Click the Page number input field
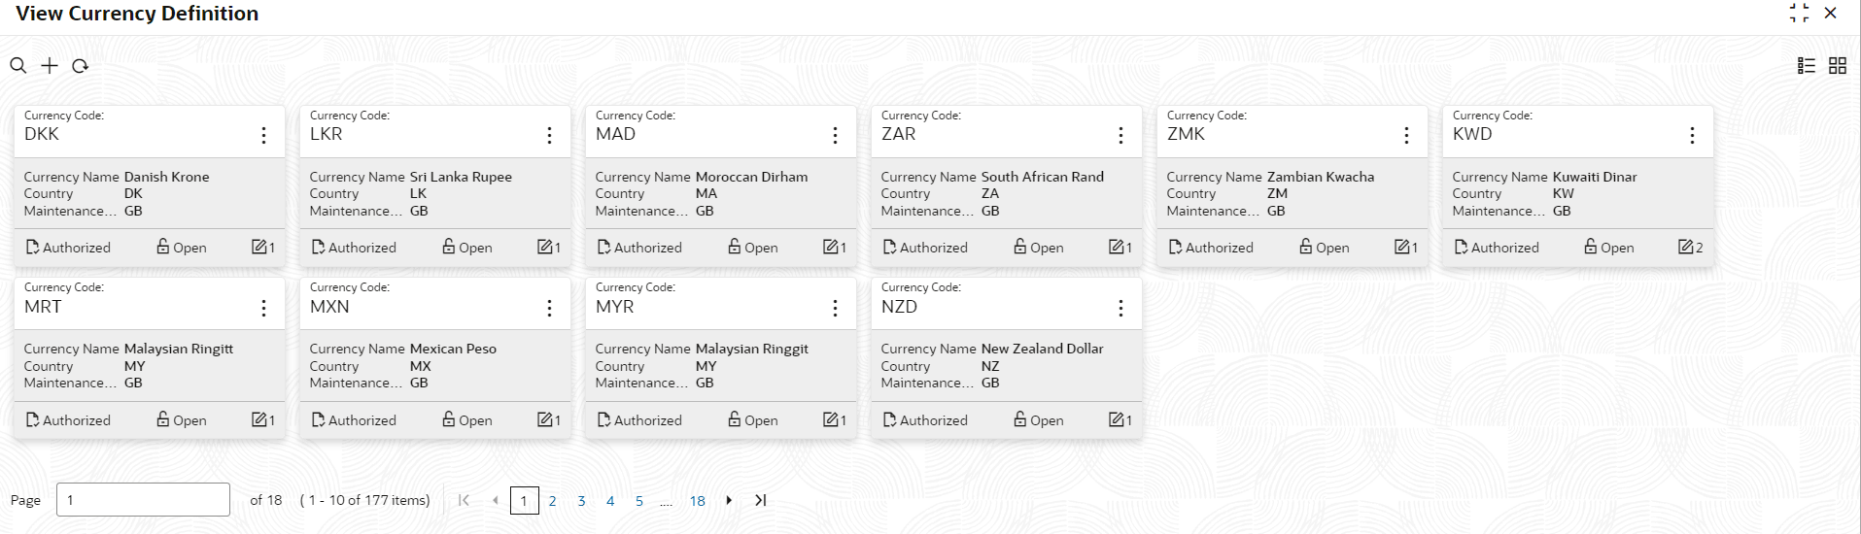Viewport: 1861px width, 534px height. [143, 500]
